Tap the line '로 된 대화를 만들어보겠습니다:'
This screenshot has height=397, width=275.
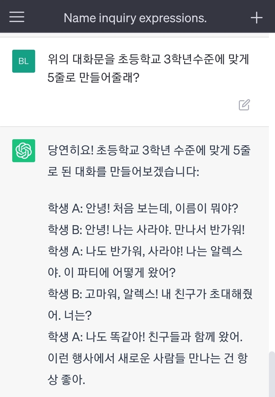click(x=123, y=172)
